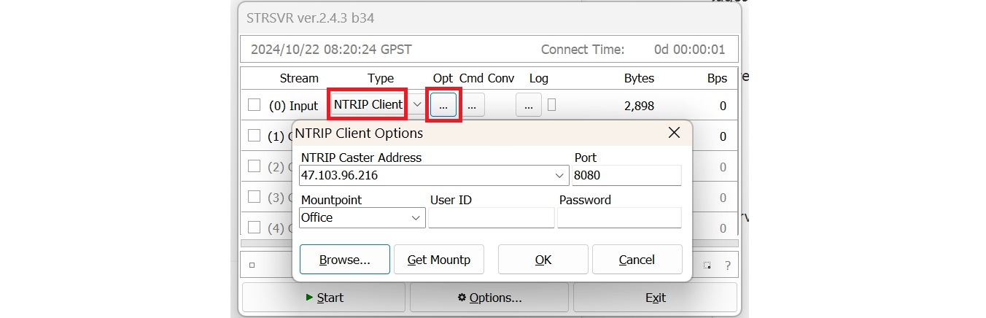Expand the Mountpoint dropdown
986x318 pixels.
[416, 218]
